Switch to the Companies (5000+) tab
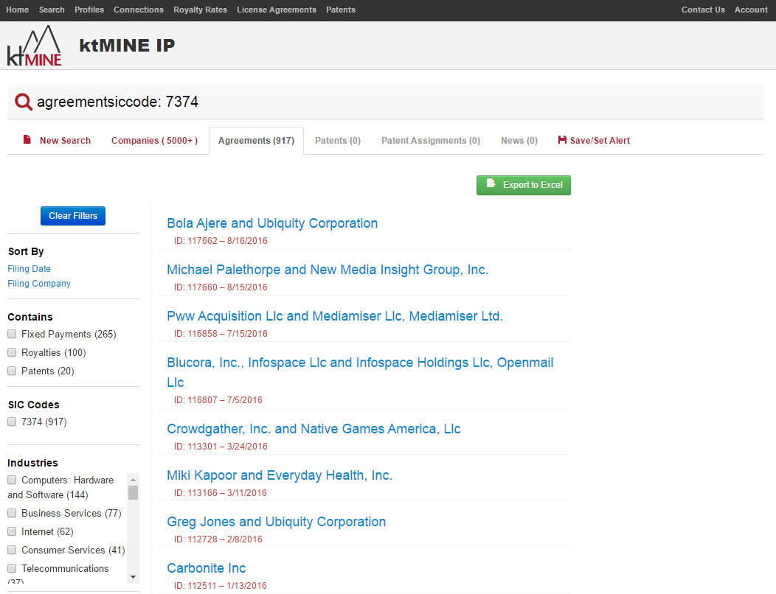The width and height of the screenshot is (776, 594). click(x=154, y=141)
